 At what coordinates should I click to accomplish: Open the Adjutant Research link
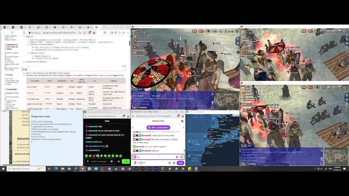point(43,56)
